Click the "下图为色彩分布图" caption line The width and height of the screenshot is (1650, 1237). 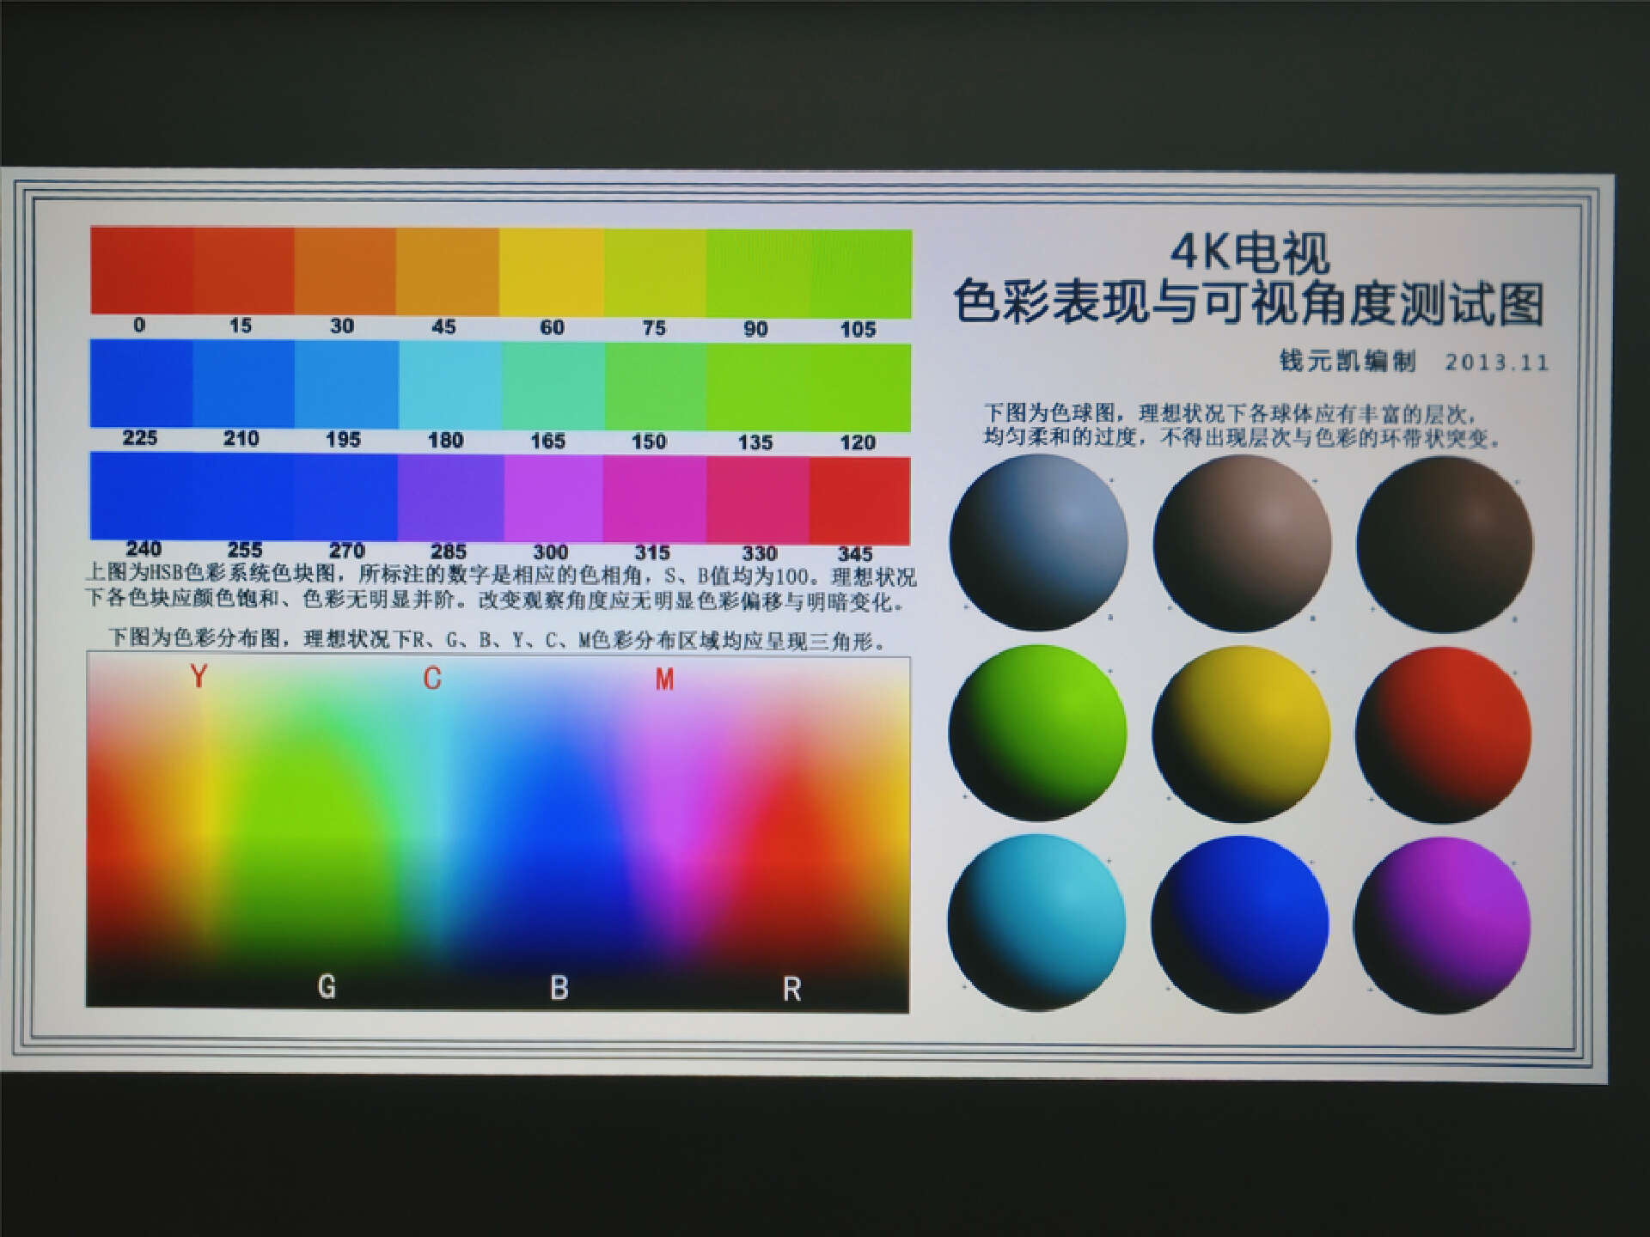point(498,639)
